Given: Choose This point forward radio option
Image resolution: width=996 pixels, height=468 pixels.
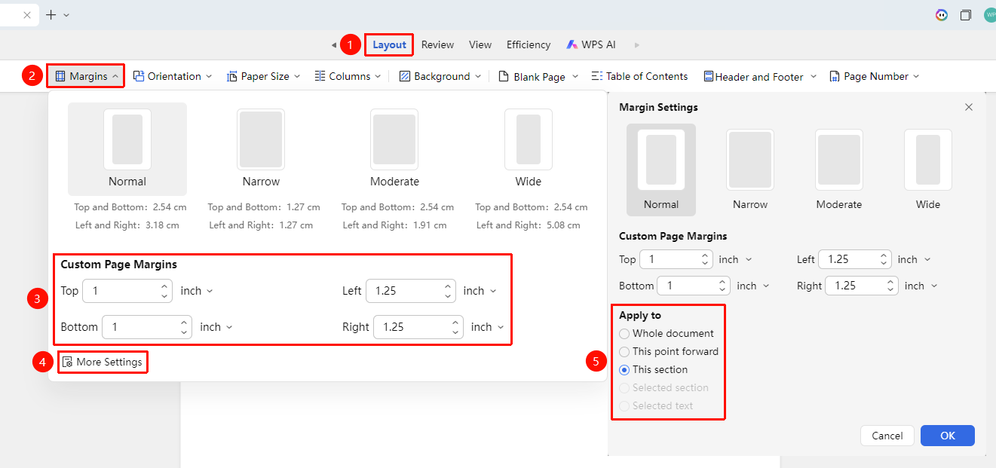Looking at the screenshot, I should click(x=669, y=351).
